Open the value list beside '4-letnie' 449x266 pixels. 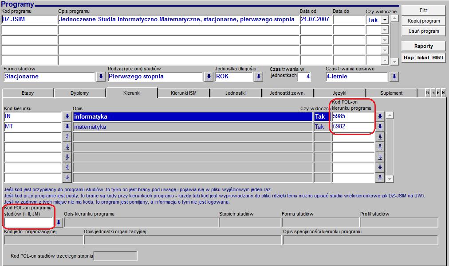pos(394,77)
